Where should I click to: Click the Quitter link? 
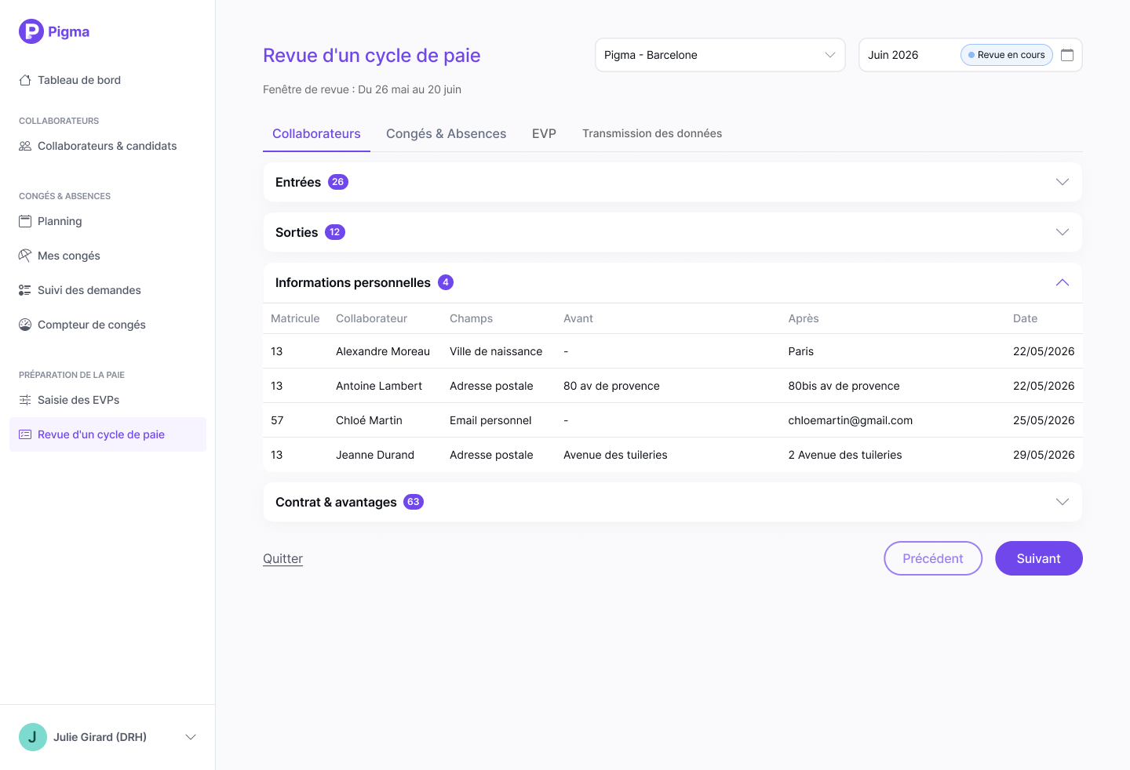click(x=282, y=558)
